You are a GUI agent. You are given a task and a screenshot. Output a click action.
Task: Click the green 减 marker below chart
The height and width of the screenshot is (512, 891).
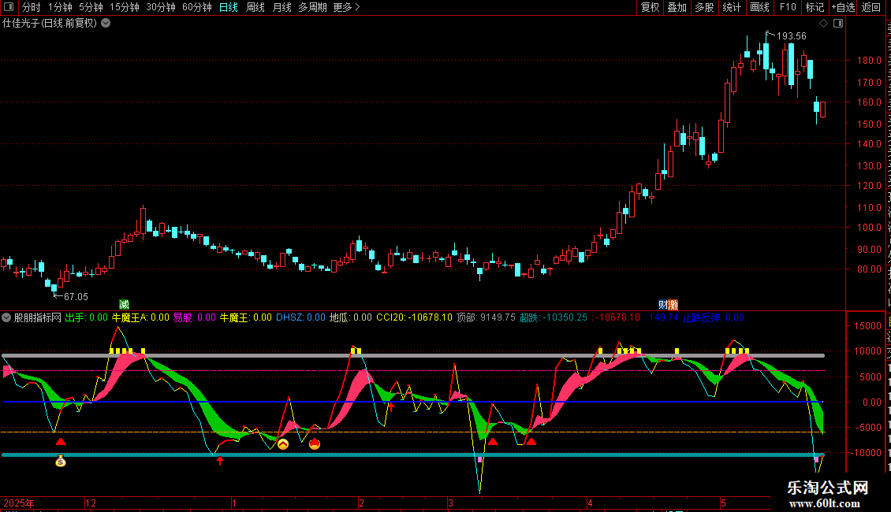click(124, 305)
